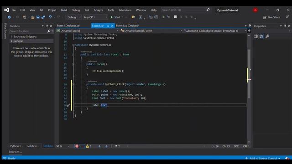Click the search magnifier icon in title bar
Viewport: 292px width, 164px height.
pyautogui.click(x=208, y=10)
